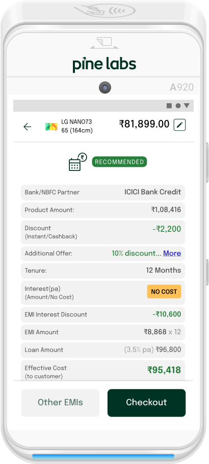Click the pencil edit amount icon
Viewport: 209px width, 464px height.
[179, 125]
